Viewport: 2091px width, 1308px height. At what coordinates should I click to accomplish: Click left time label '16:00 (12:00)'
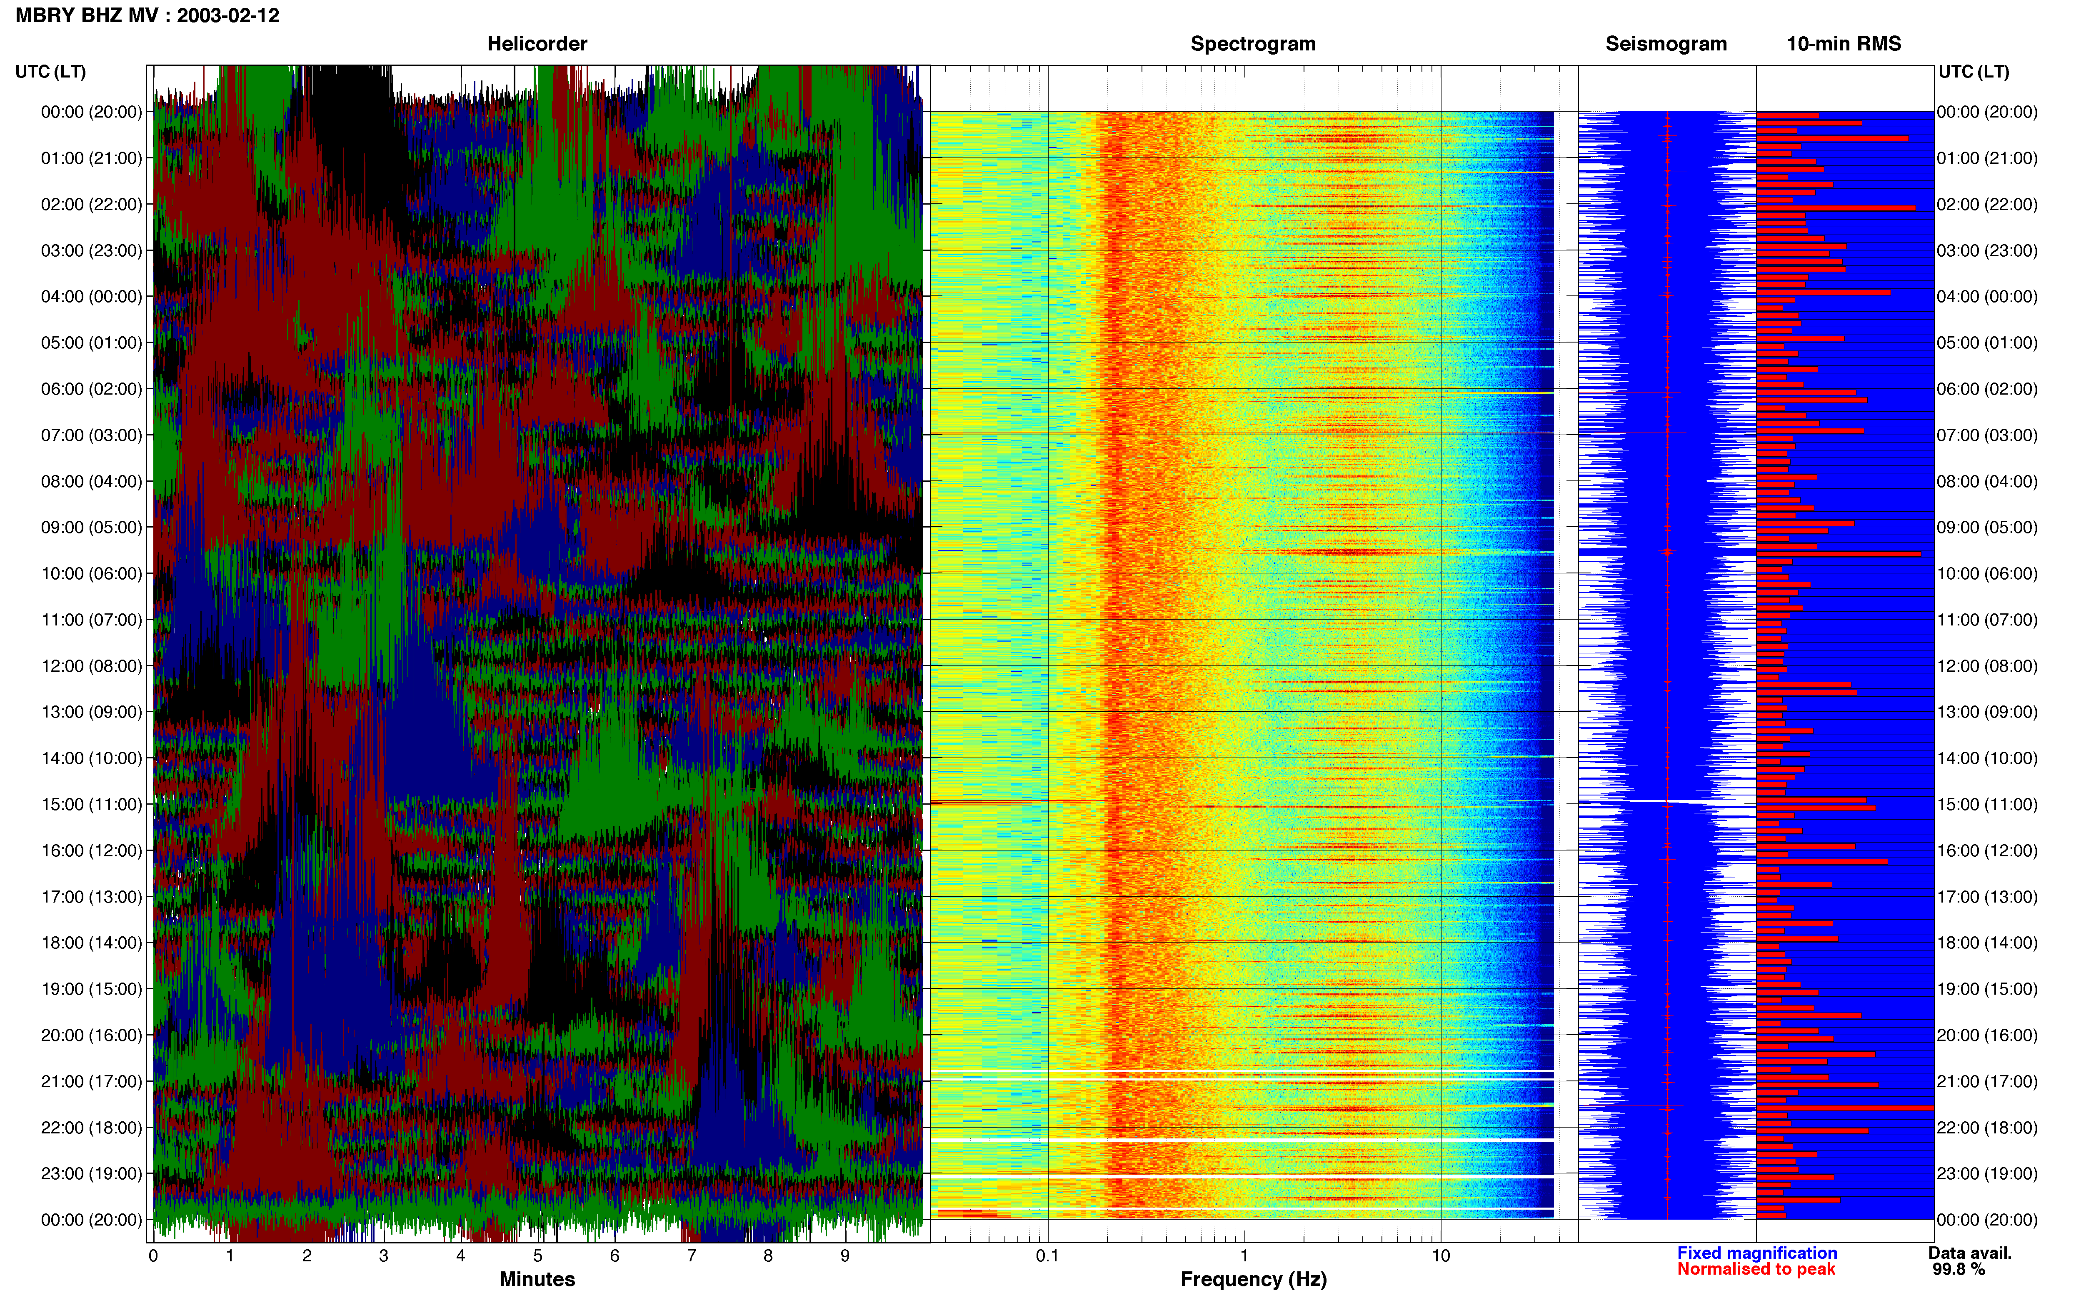coord(91,850)
